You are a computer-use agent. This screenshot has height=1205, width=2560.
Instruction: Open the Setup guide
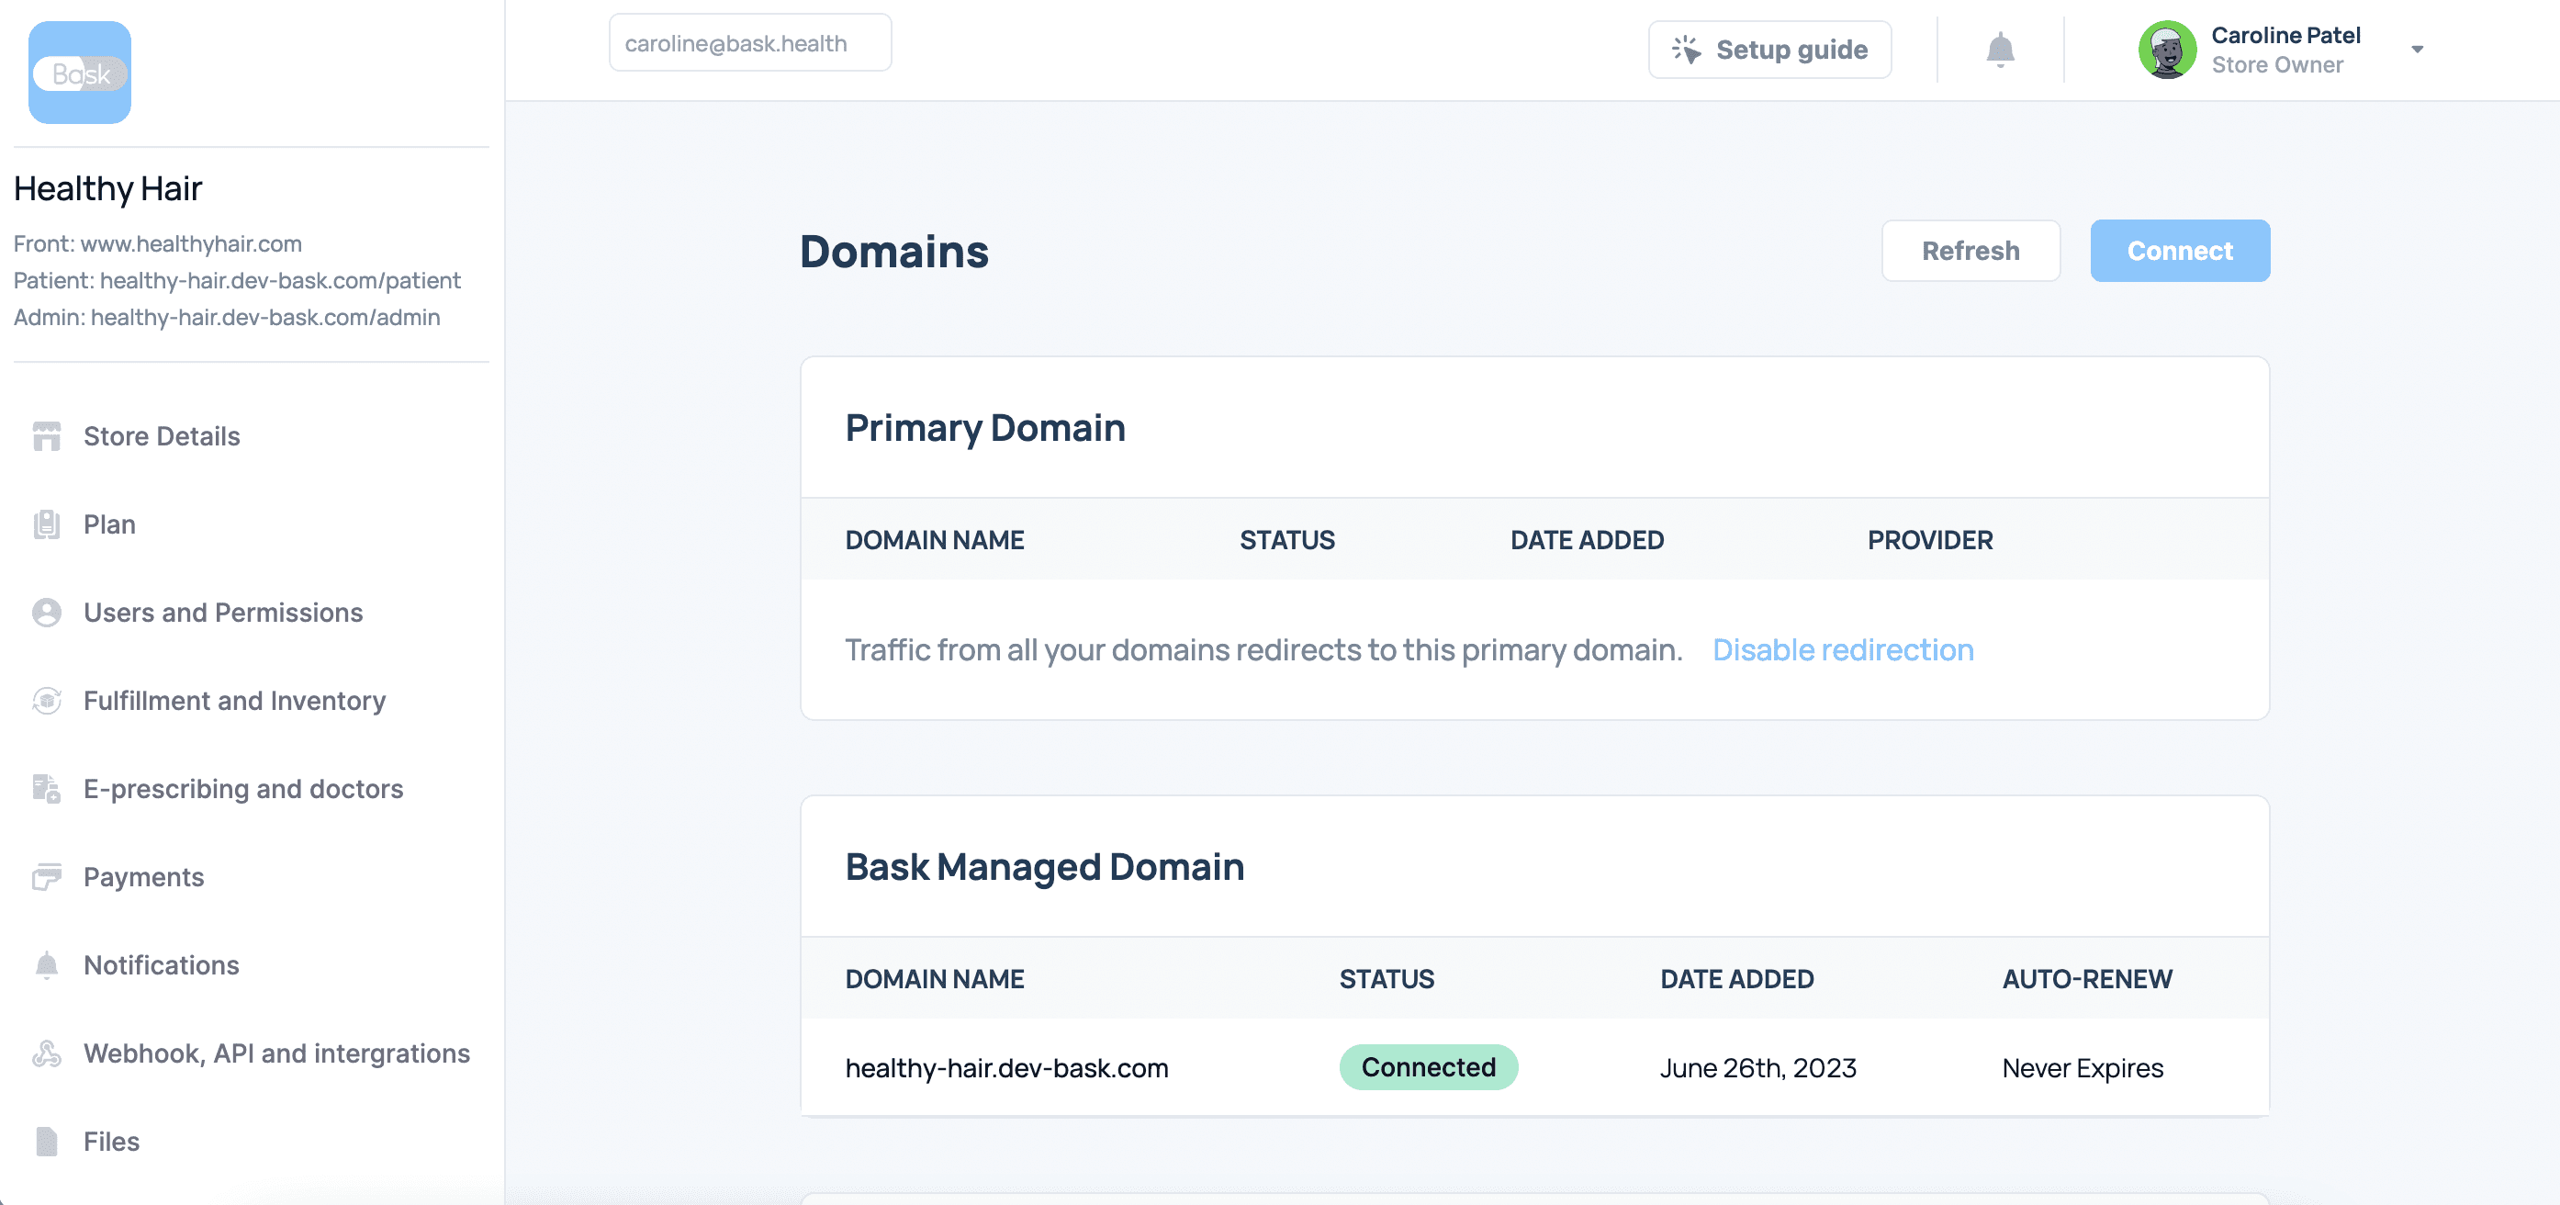(1768, 50)
